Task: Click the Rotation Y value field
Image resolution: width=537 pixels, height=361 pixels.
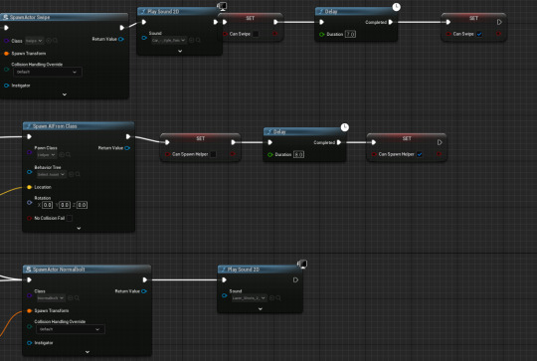Action: [x=65, y=205]
